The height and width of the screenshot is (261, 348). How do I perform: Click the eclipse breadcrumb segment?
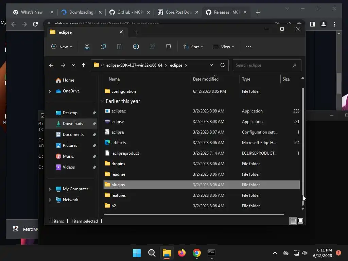pos(176,65)
